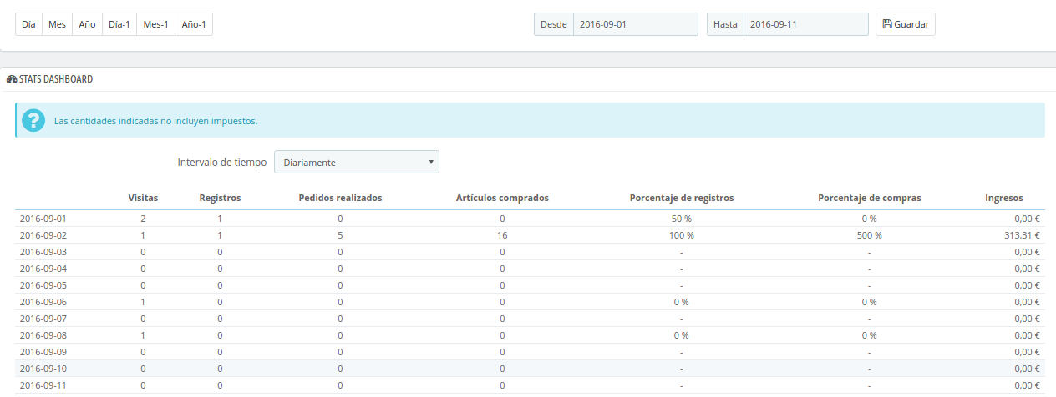Screen dimensions: 1056x397
Task: Click the 313,31 € income value
Action: tap(1022, 235)
